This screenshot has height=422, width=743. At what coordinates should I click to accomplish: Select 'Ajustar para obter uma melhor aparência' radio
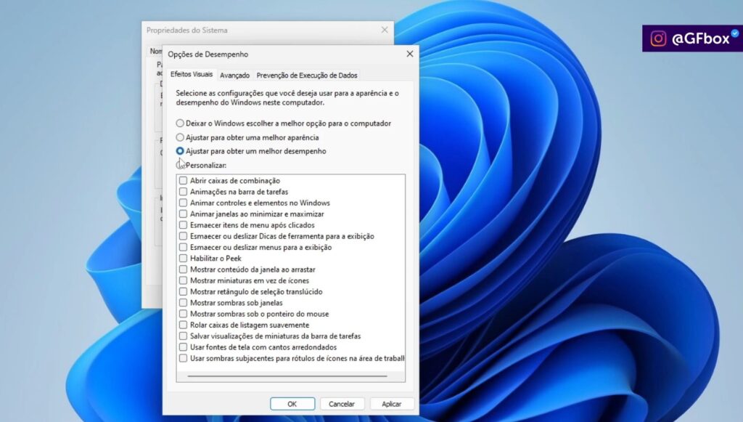pyautogui.click(x=180, y=137)
